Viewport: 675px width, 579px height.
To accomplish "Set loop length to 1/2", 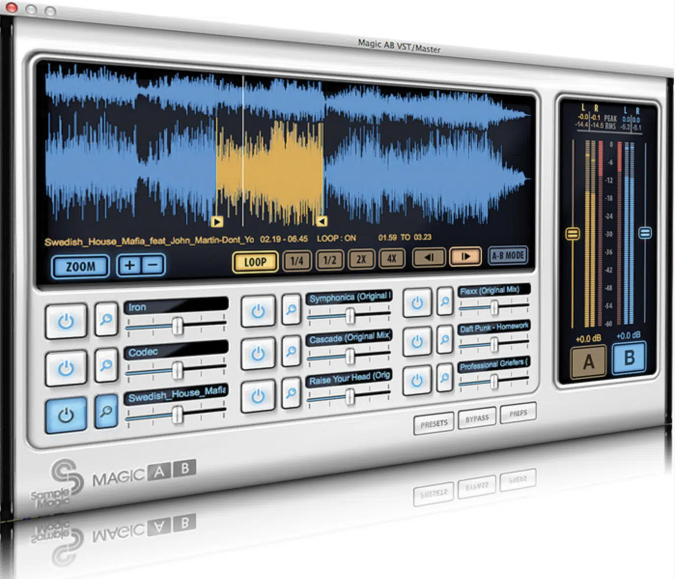I will (330, 260).
